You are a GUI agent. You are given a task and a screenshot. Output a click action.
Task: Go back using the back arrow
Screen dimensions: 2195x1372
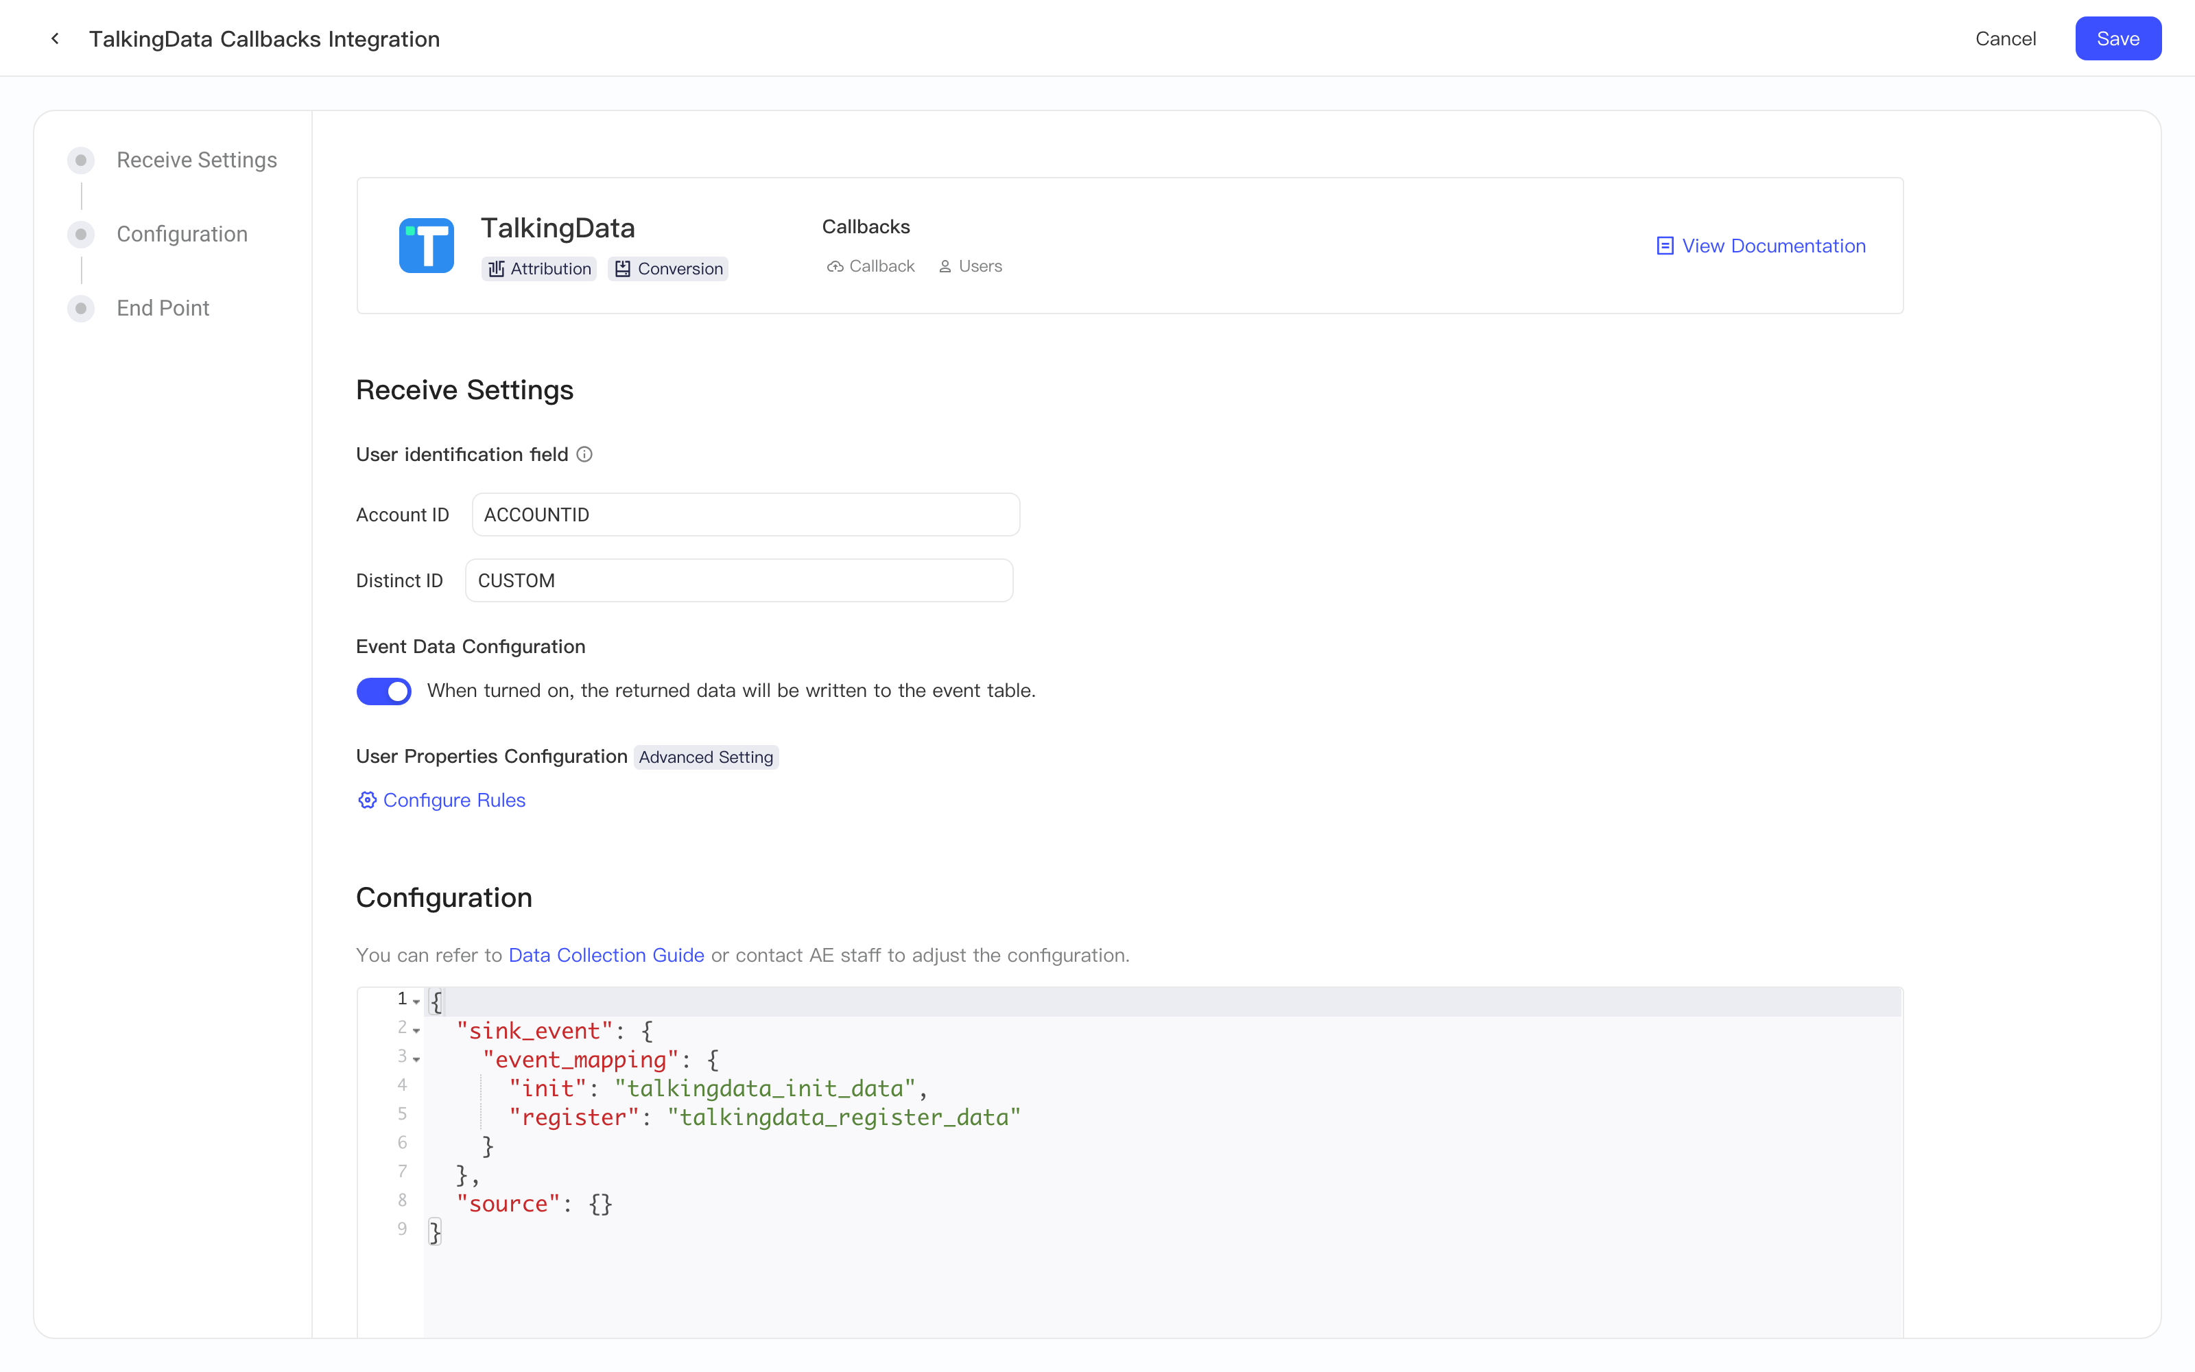[56, 39]
